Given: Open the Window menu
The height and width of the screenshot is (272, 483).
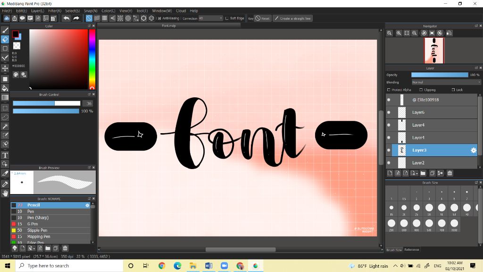Looking at the screenshot, I should click(x=162, y=11).
